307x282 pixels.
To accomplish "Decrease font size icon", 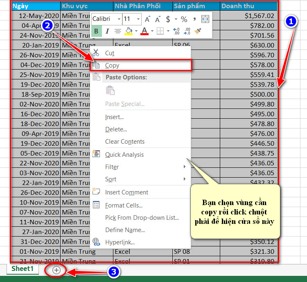I will coord(158,19).
